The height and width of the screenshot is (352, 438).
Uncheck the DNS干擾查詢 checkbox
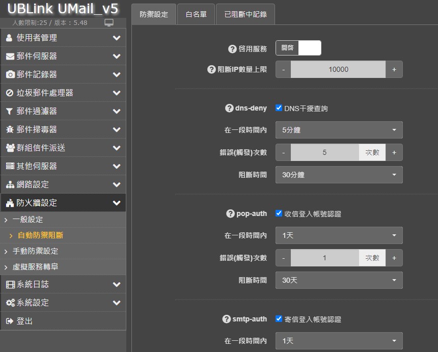(x=279, y=108)
